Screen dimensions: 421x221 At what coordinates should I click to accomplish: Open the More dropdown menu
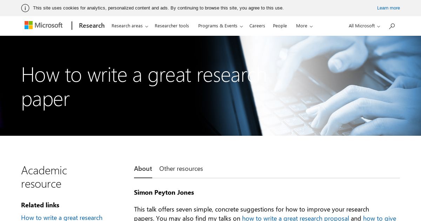tap(304, 26)
